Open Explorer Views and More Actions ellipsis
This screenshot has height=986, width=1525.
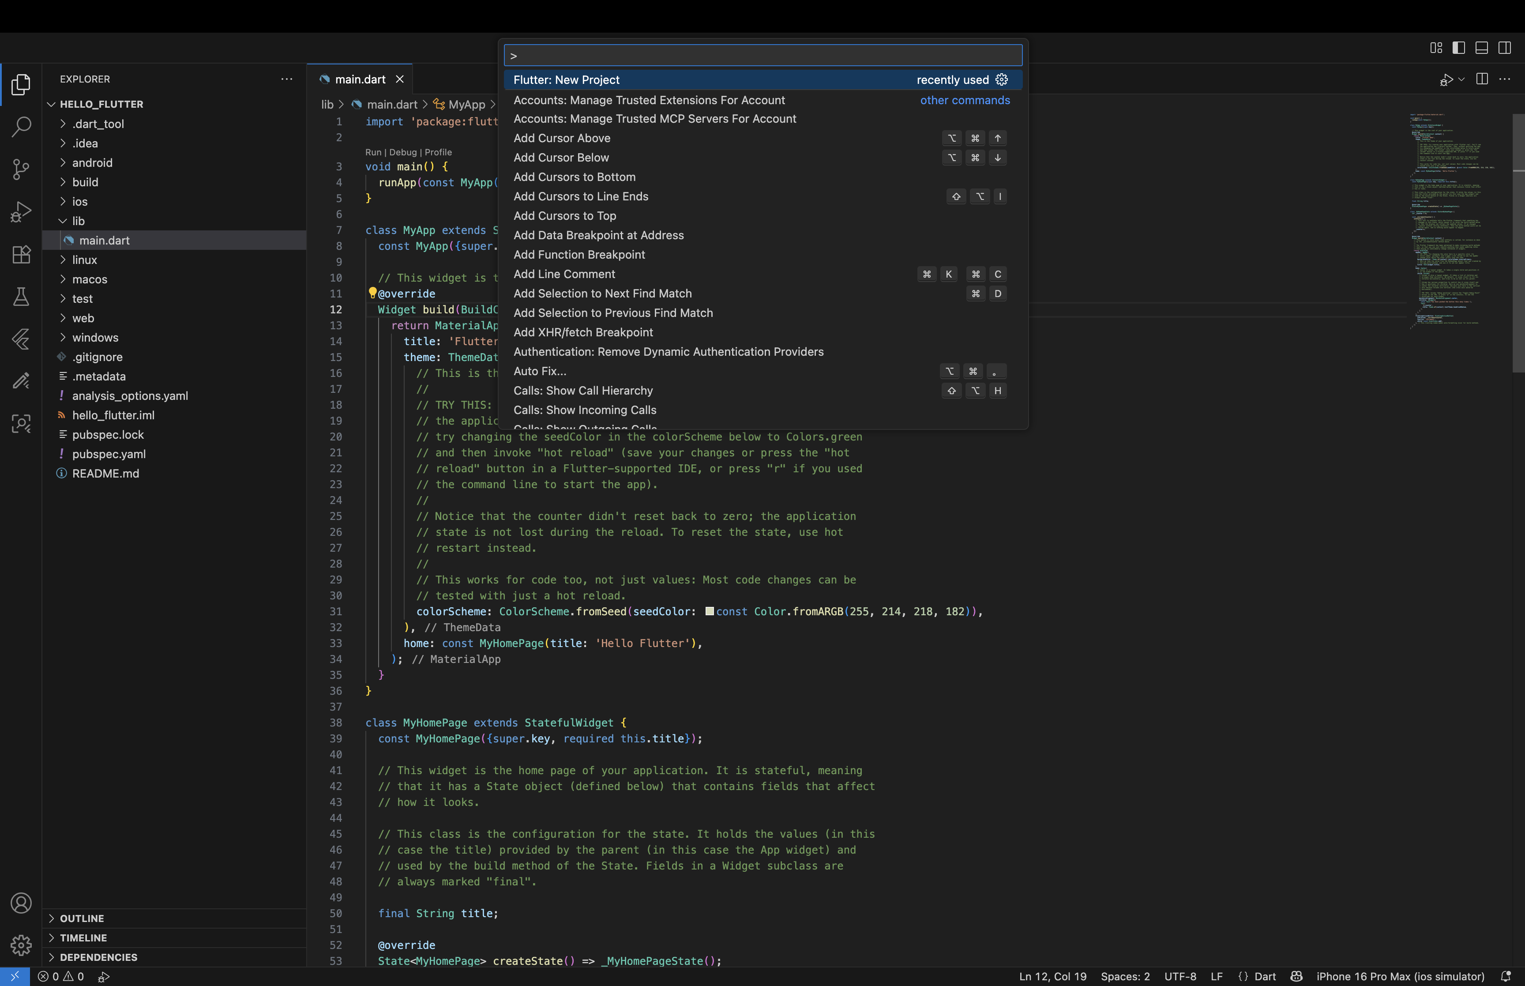pyautogui.click(x=287, y=79)
